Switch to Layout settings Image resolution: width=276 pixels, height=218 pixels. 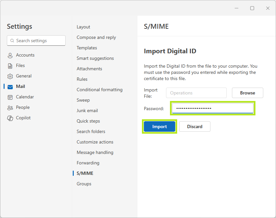[x=83, y=27]
